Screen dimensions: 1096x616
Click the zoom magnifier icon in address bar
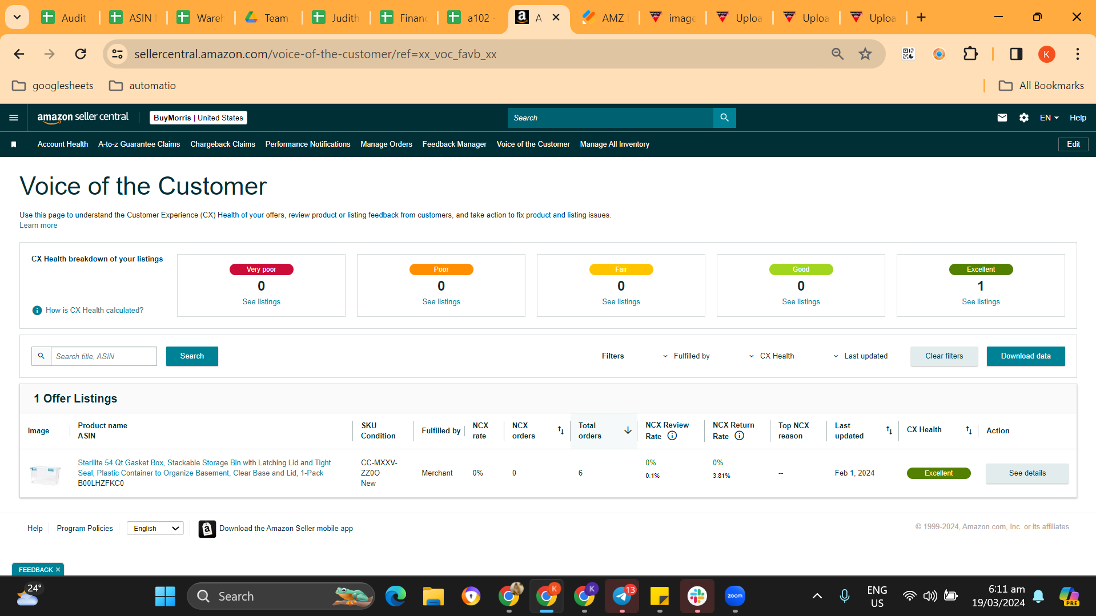[x=837, y=54]
